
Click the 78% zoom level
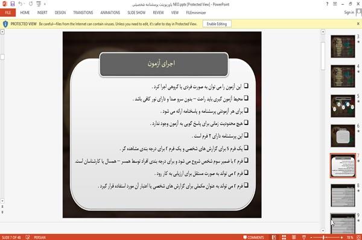coord(350,237)
